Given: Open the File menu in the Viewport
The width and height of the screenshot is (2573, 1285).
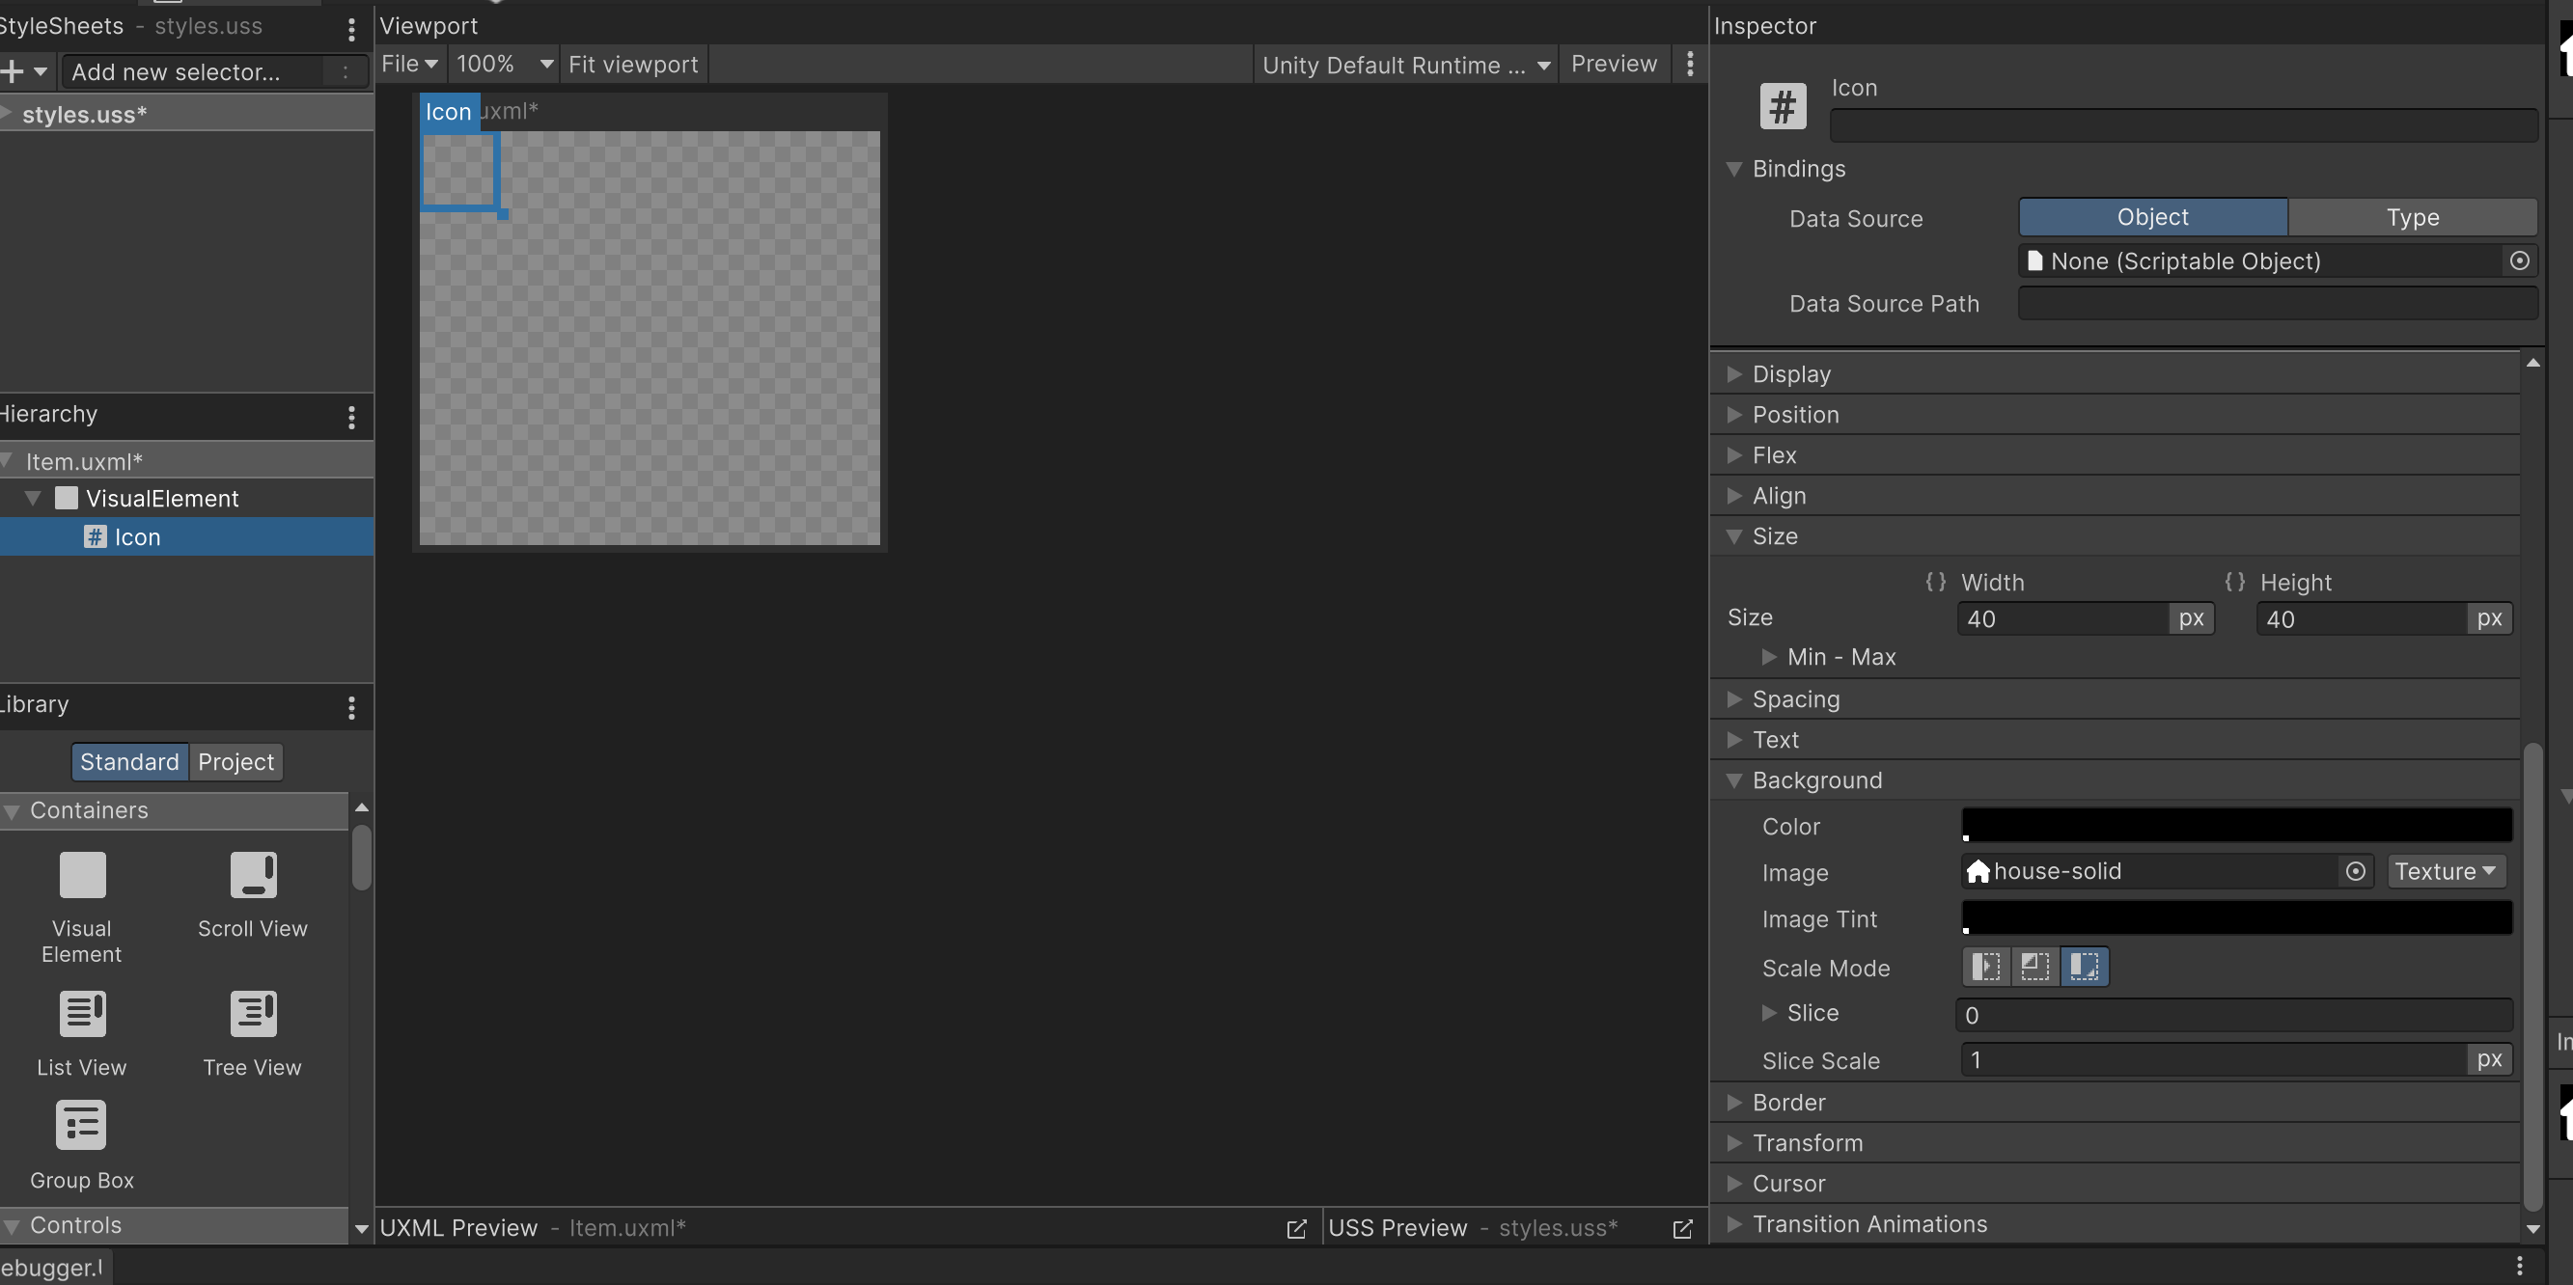Looking at the screenshot, I should point(407,64).
